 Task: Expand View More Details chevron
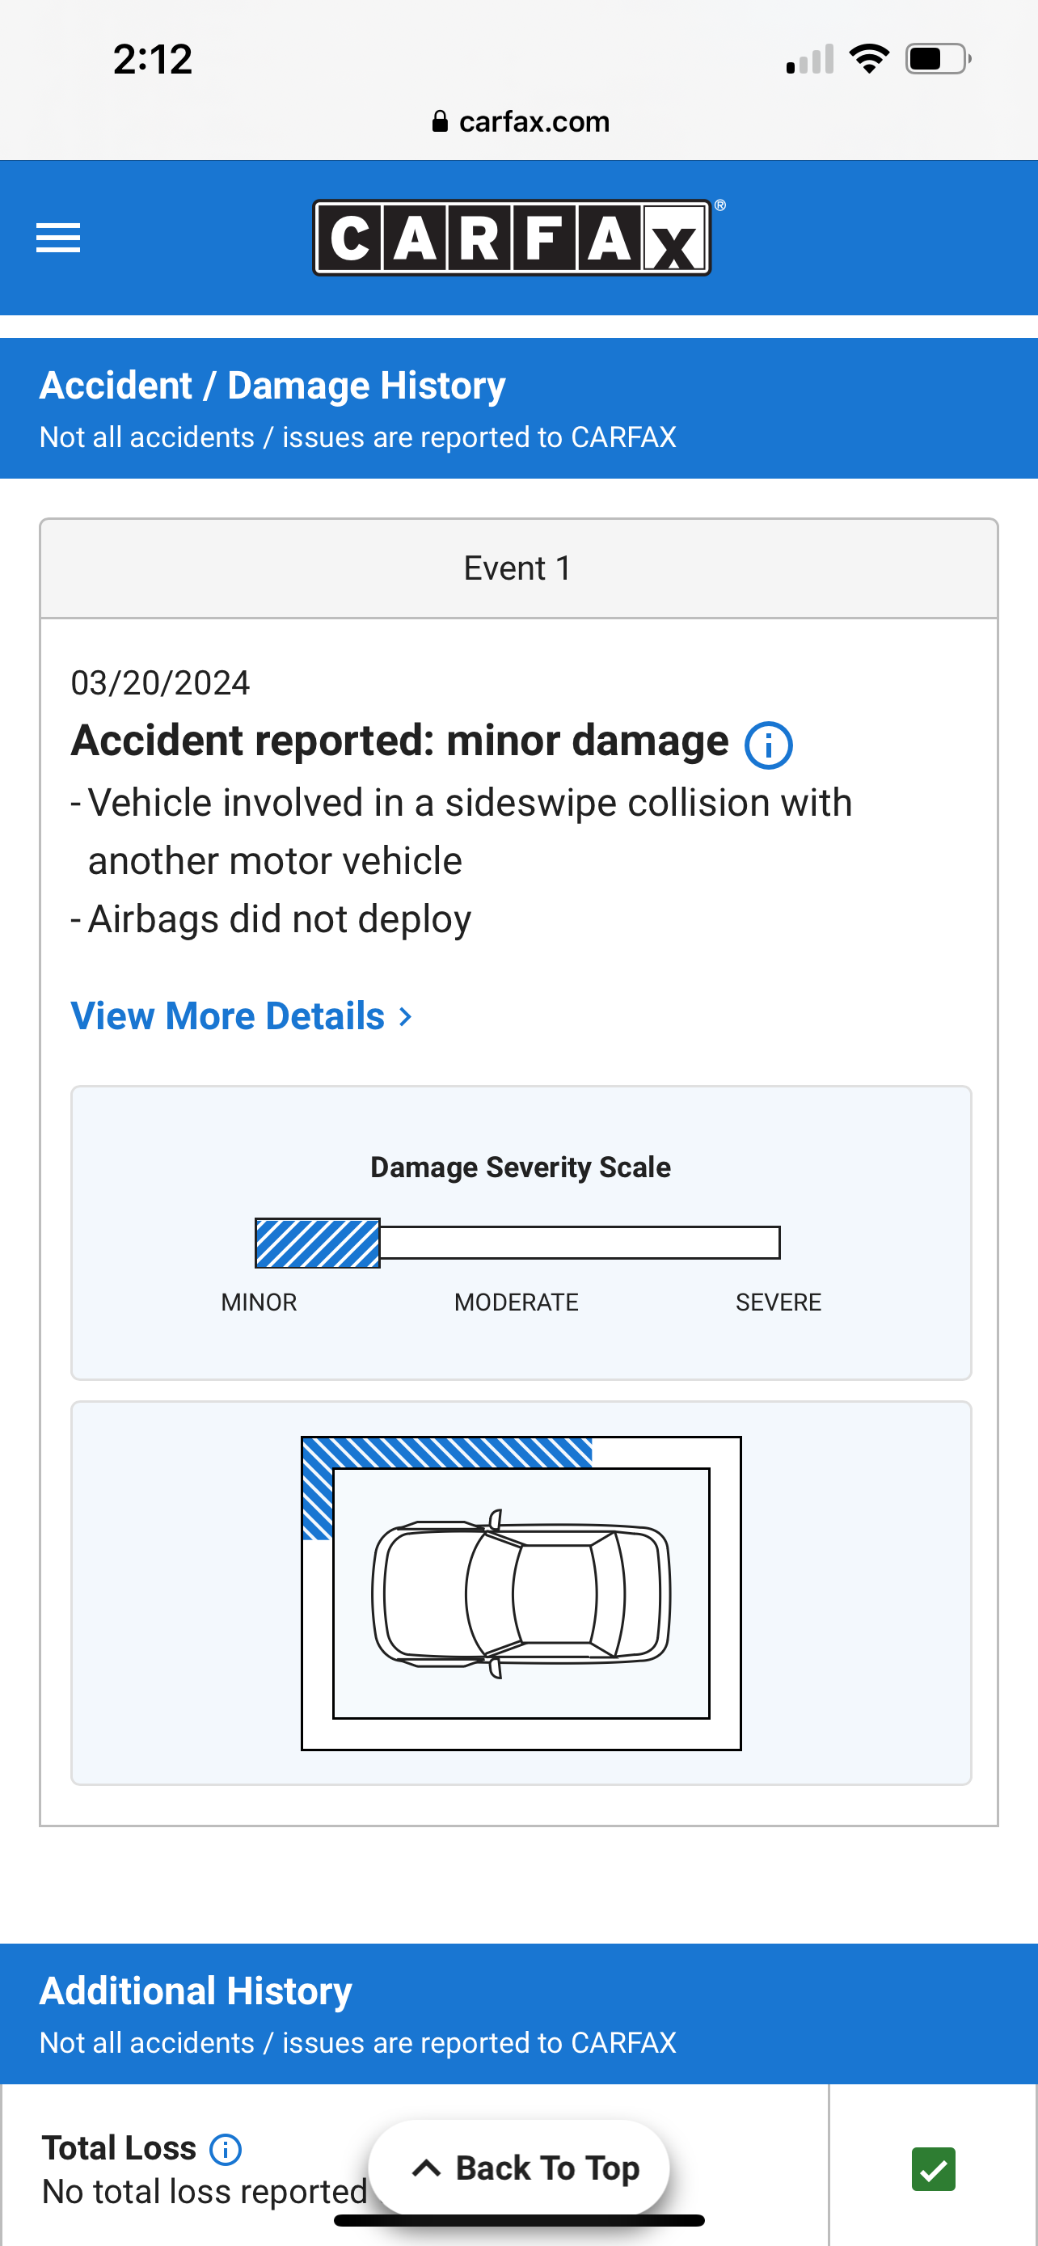405,1015
